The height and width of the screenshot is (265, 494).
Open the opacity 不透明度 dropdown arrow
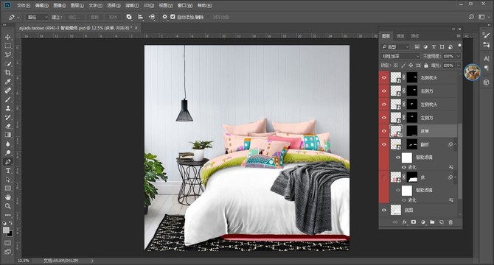click(x=459, y=56)
